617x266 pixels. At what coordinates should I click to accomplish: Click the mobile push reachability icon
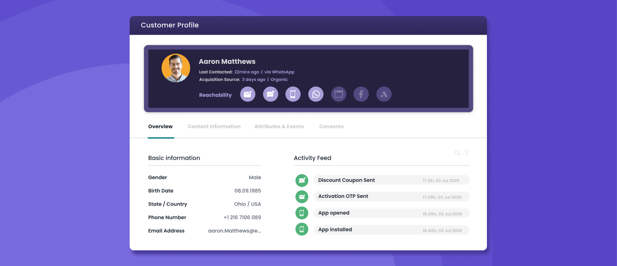point(293,94)
